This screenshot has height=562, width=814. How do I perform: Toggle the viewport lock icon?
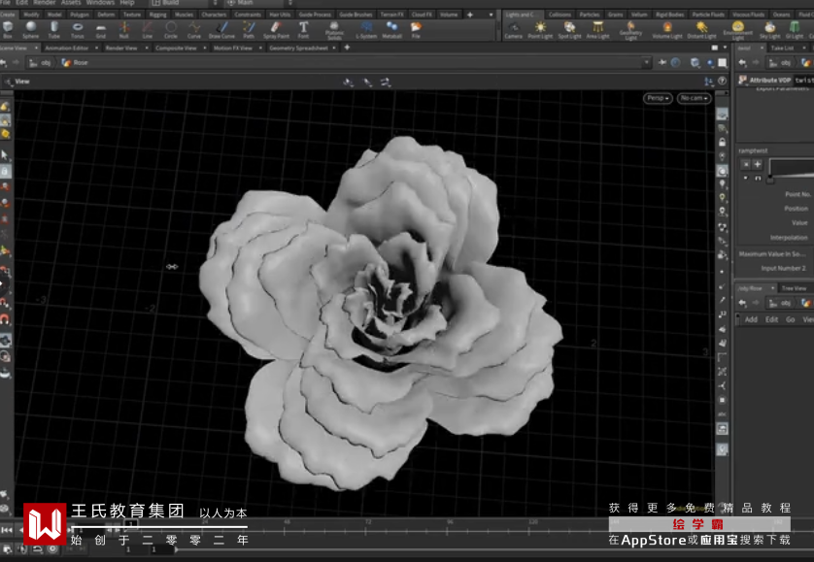tap(723, 143)
